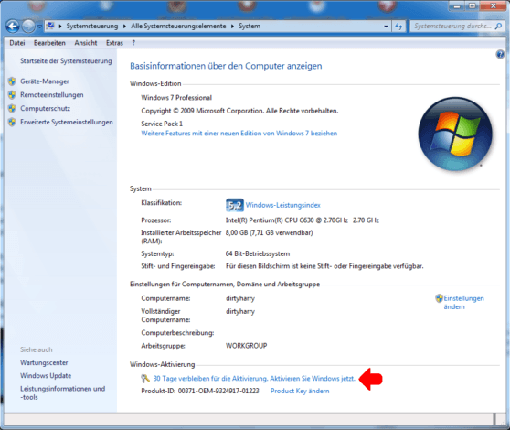Screen dimensions: 510x430
Task: Close the System window
Action: (493, 6)
